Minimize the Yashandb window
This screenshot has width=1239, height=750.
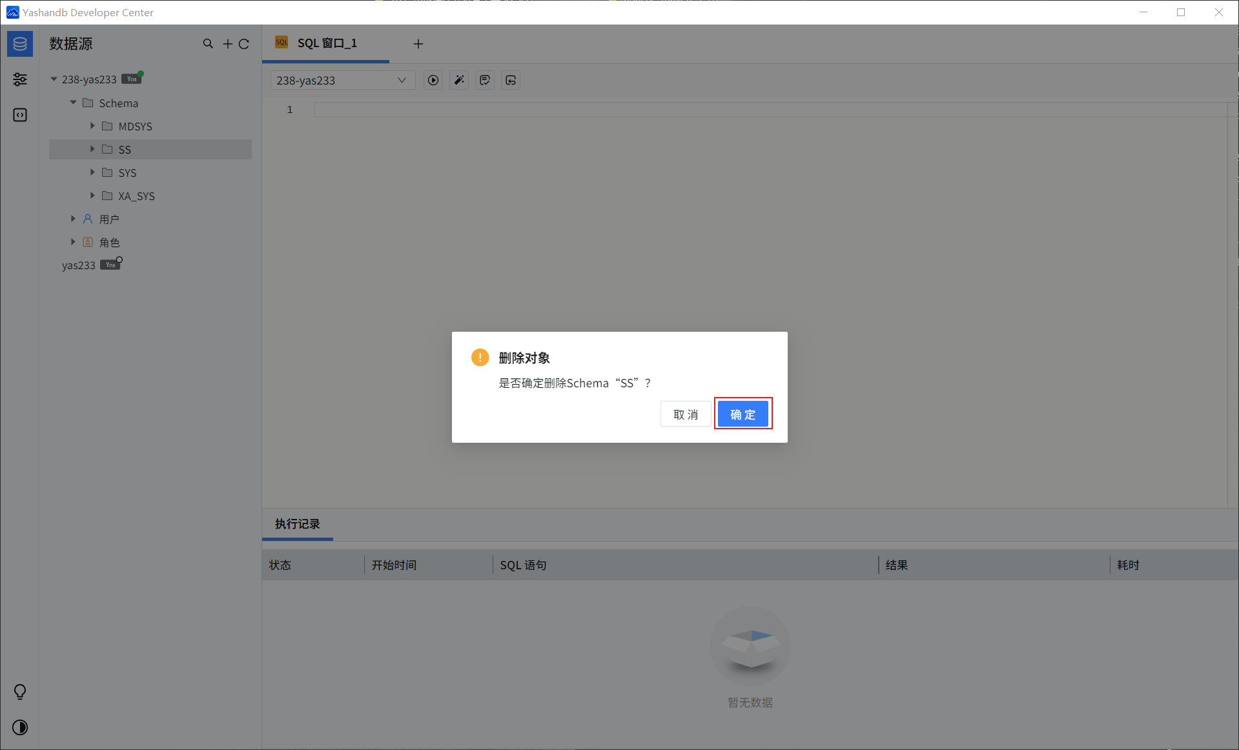1143,12
